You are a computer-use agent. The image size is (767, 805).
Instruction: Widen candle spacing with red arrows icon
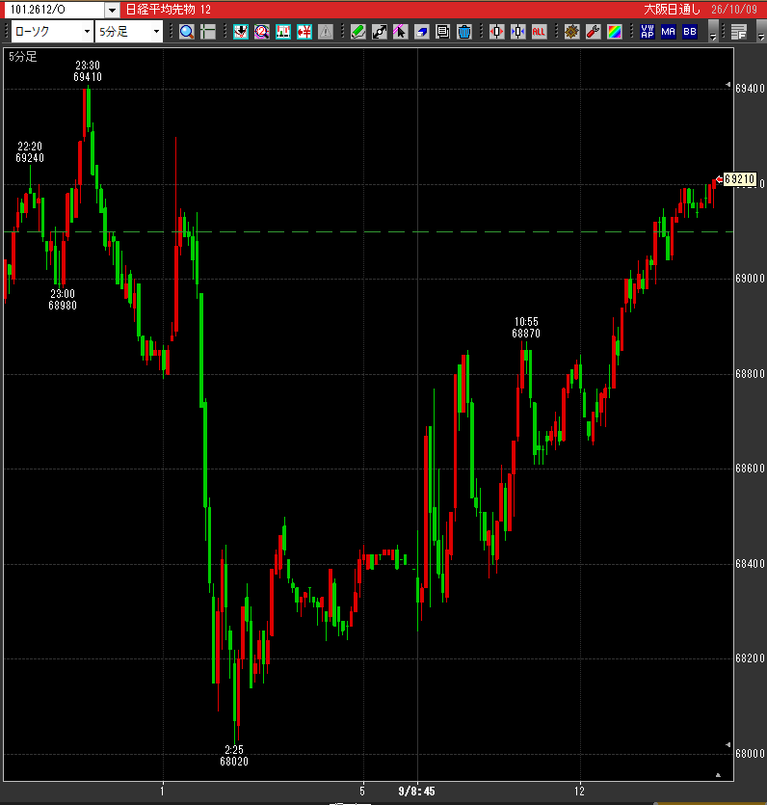click(x=496, y=32)
